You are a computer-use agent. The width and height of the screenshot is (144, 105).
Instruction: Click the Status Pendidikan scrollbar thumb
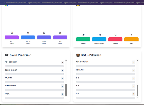[66, 90]
